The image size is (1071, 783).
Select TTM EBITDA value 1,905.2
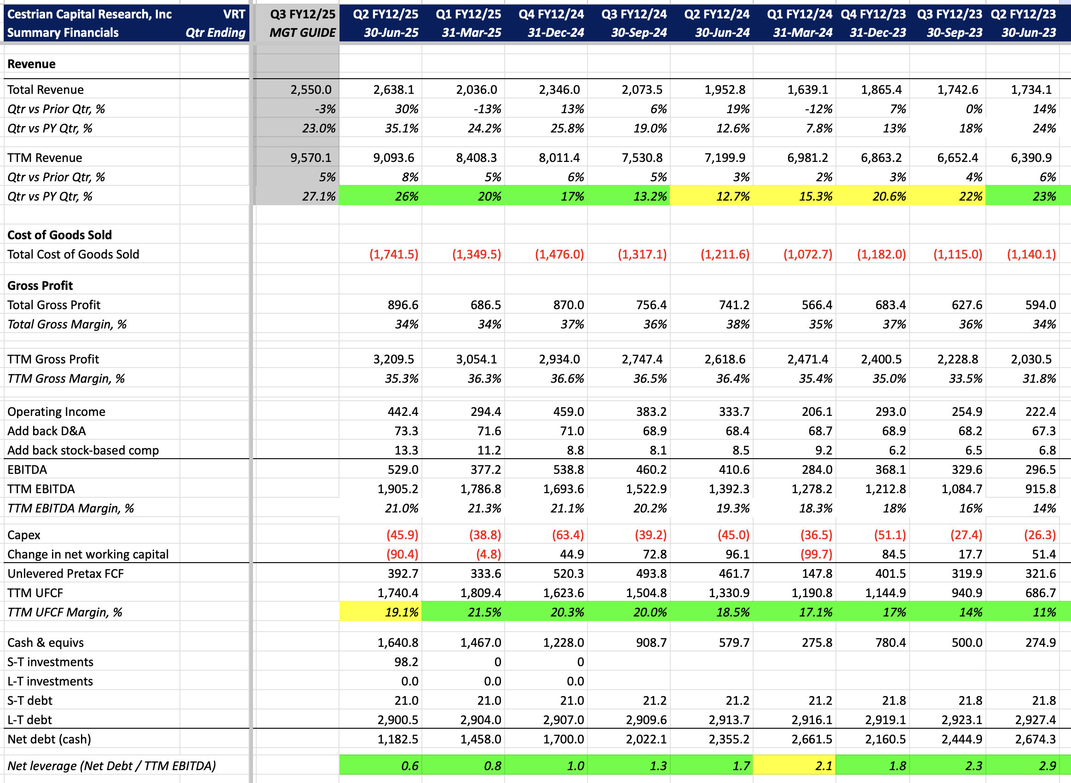(x=397, y=489)
